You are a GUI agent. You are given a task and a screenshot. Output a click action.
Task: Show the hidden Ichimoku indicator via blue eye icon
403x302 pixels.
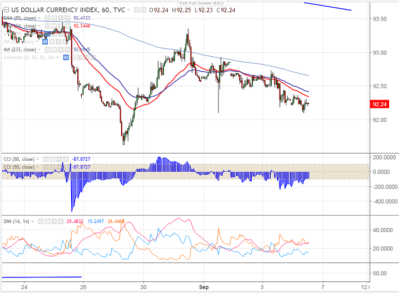pyautogui.click(x=66, y=57)
